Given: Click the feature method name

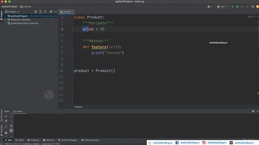Looking at the screenshot, I should [99, 47].
